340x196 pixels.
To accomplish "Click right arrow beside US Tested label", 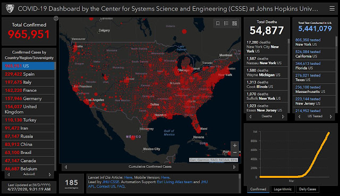I will (331, 116).
